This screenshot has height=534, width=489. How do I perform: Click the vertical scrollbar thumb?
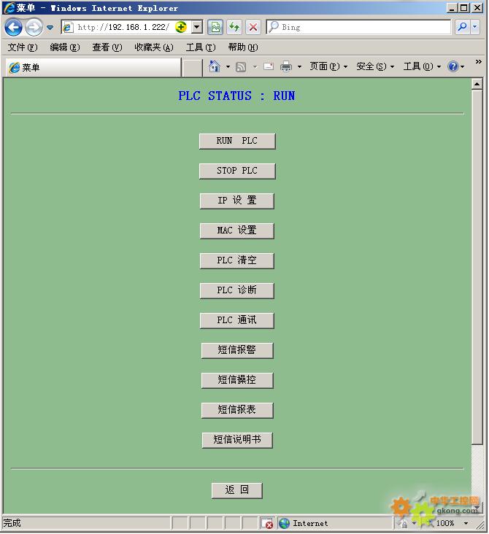(x=477, y=267)
